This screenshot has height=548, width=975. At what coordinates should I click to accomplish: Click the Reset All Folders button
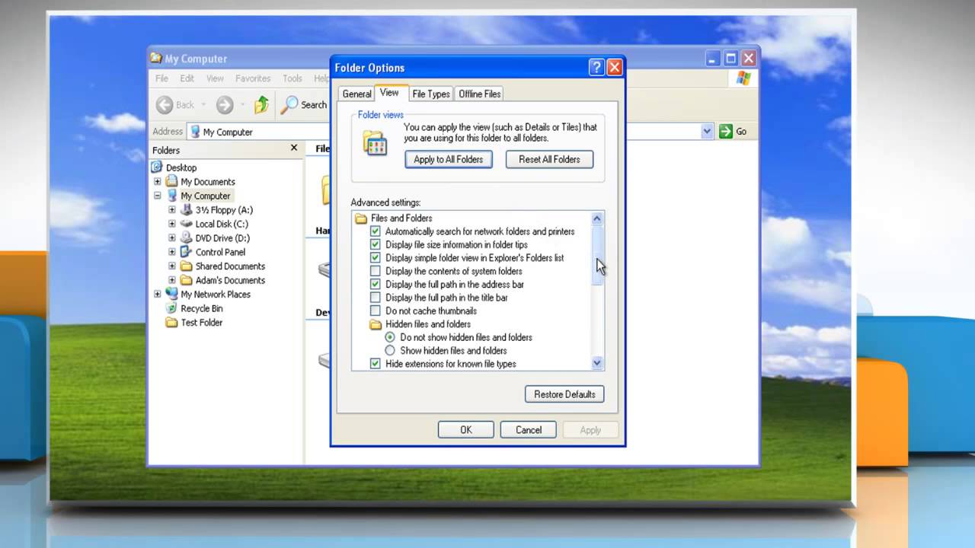[x=550, y=159]
